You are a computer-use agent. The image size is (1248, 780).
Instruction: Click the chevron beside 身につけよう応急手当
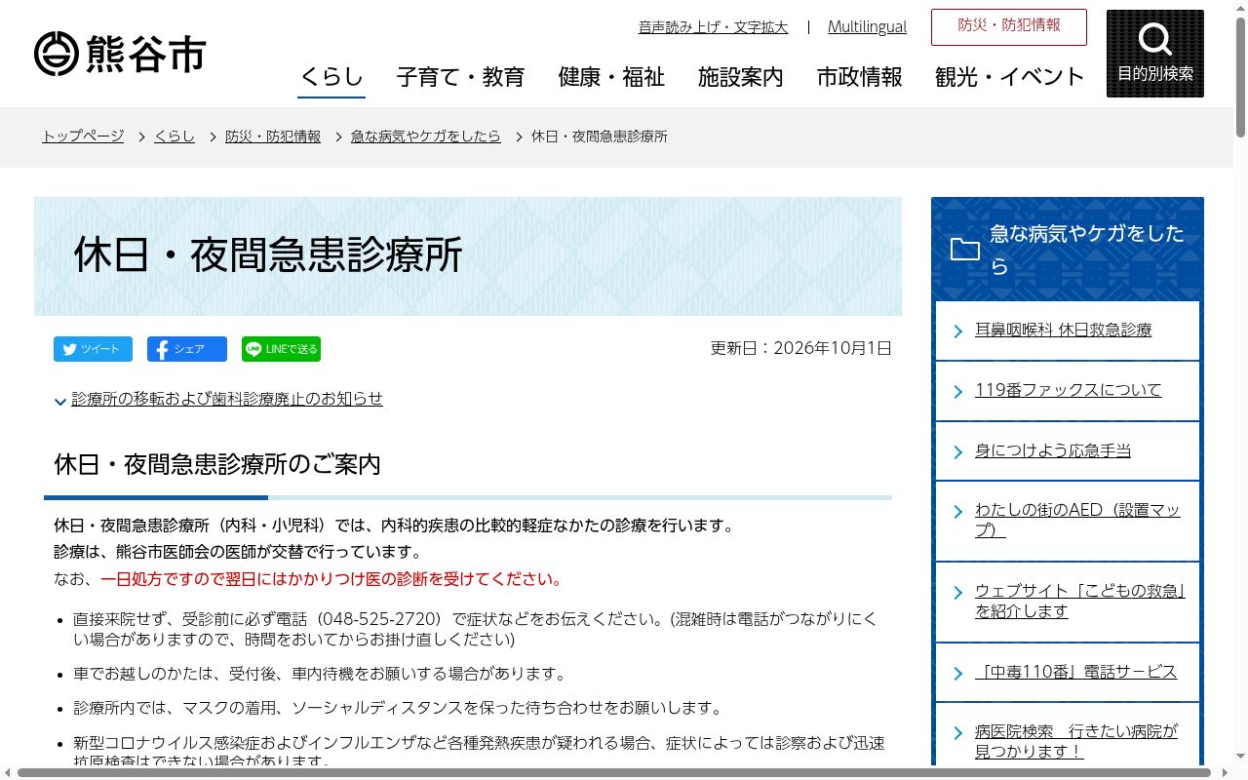pos(958,451)
